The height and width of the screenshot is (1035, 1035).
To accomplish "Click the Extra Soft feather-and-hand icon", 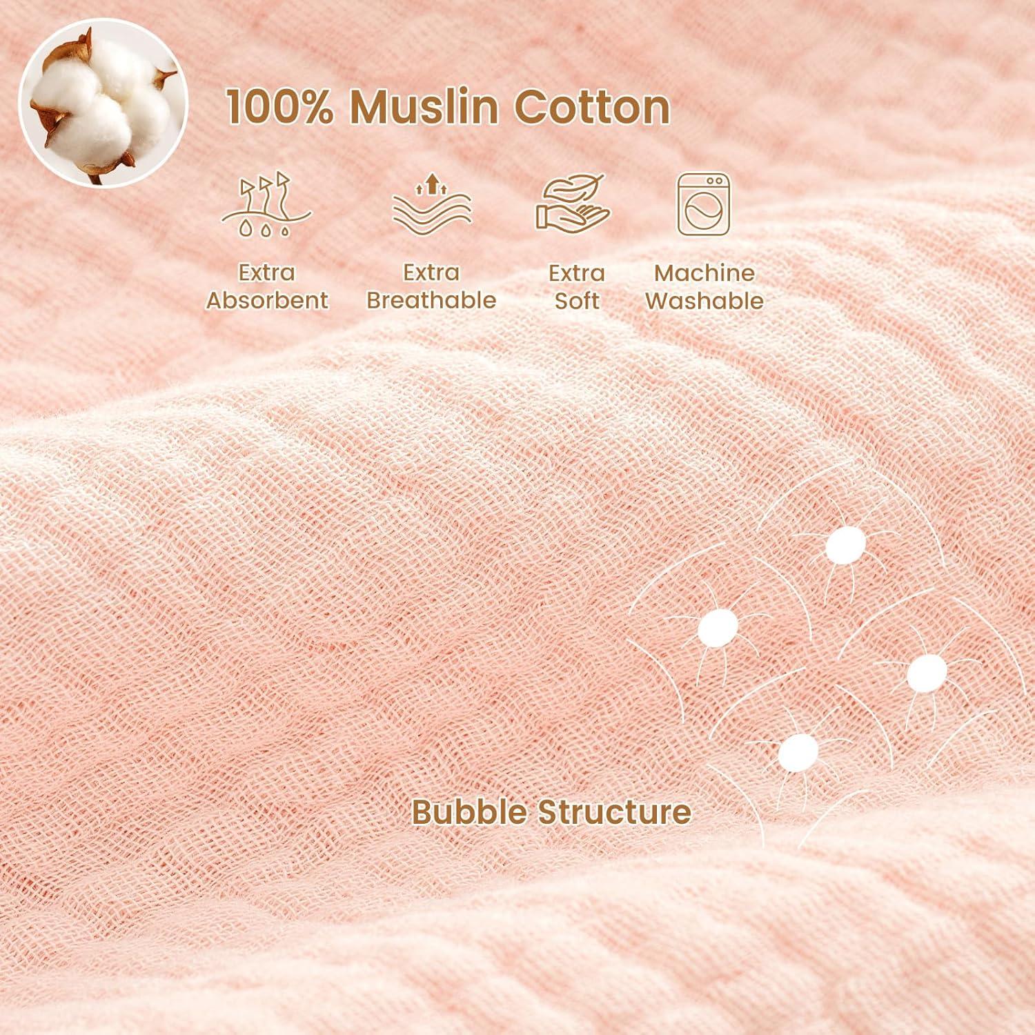I will pos(574,202).
